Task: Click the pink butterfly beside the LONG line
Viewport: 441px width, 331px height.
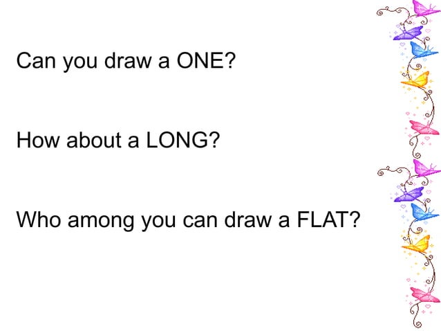Action: tap(423, 128)
